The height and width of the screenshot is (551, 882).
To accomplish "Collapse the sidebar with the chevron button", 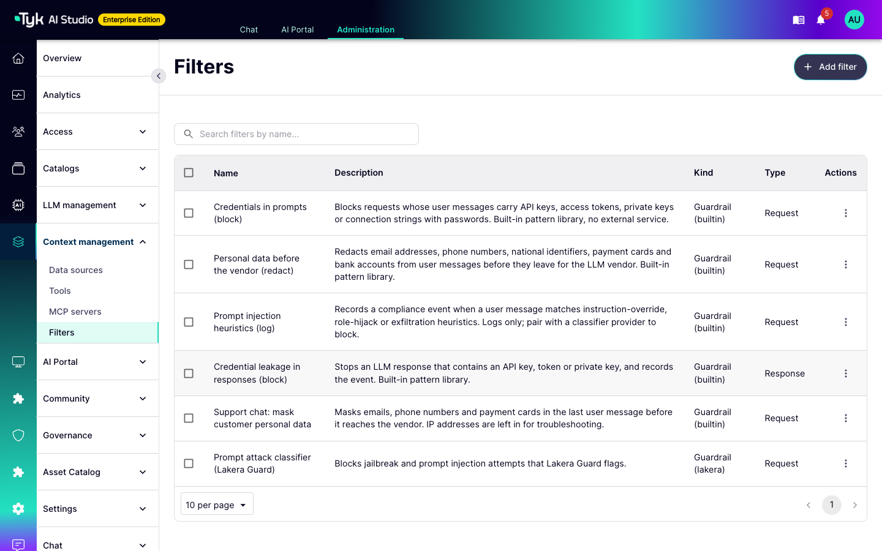I will click(159, 76).
